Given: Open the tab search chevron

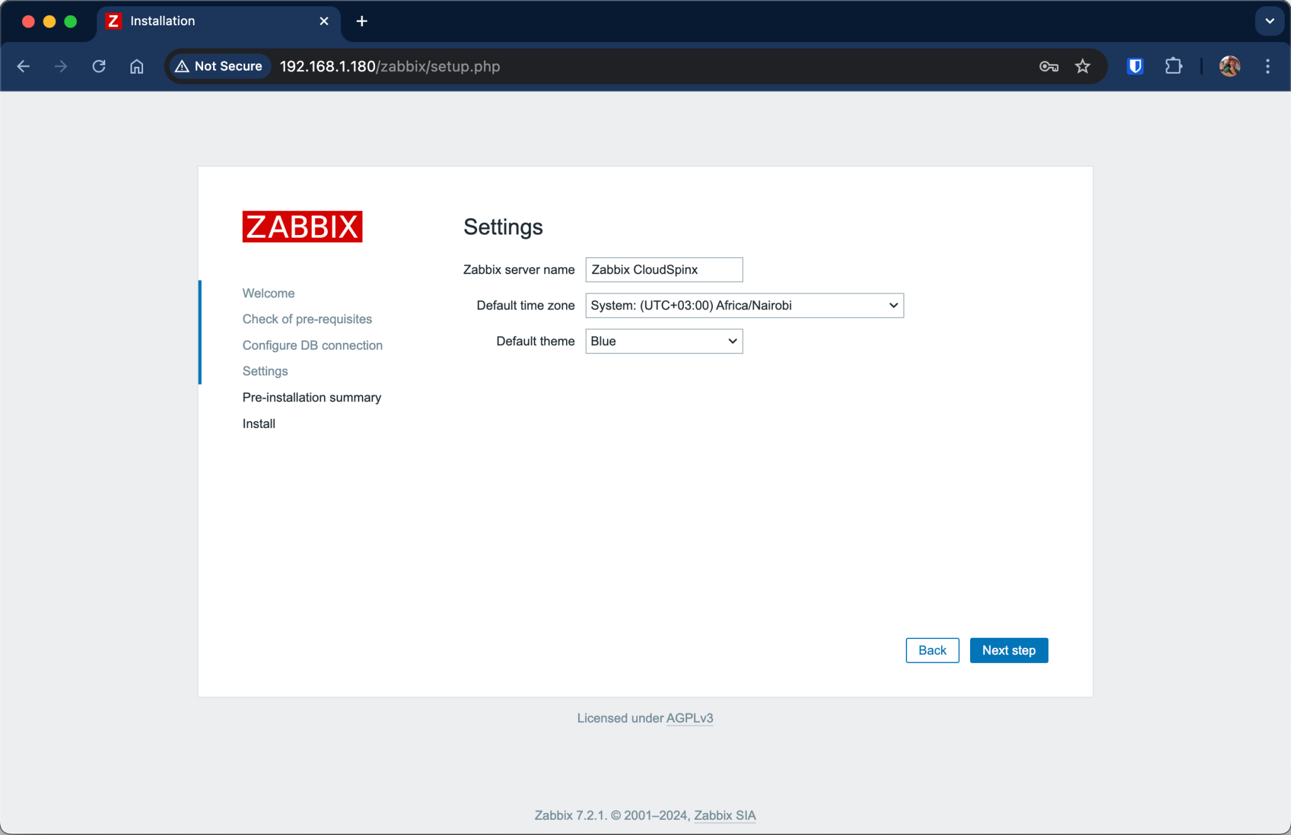Looking at the screenshot, I should point(1270,21).
